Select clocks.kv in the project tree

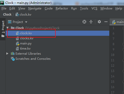pyautogui.click(x=27, y=38)
